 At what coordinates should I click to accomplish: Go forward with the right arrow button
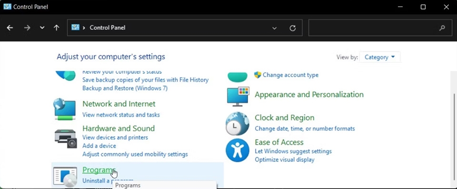(x=27, y=28)
